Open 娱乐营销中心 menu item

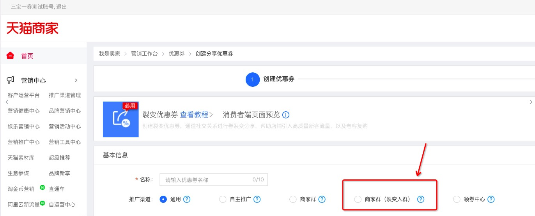(24, 126)
